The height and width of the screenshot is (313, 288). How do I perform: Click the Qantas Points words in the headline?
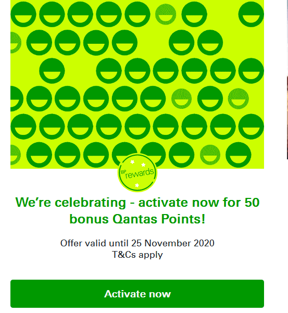pos(159,219)
